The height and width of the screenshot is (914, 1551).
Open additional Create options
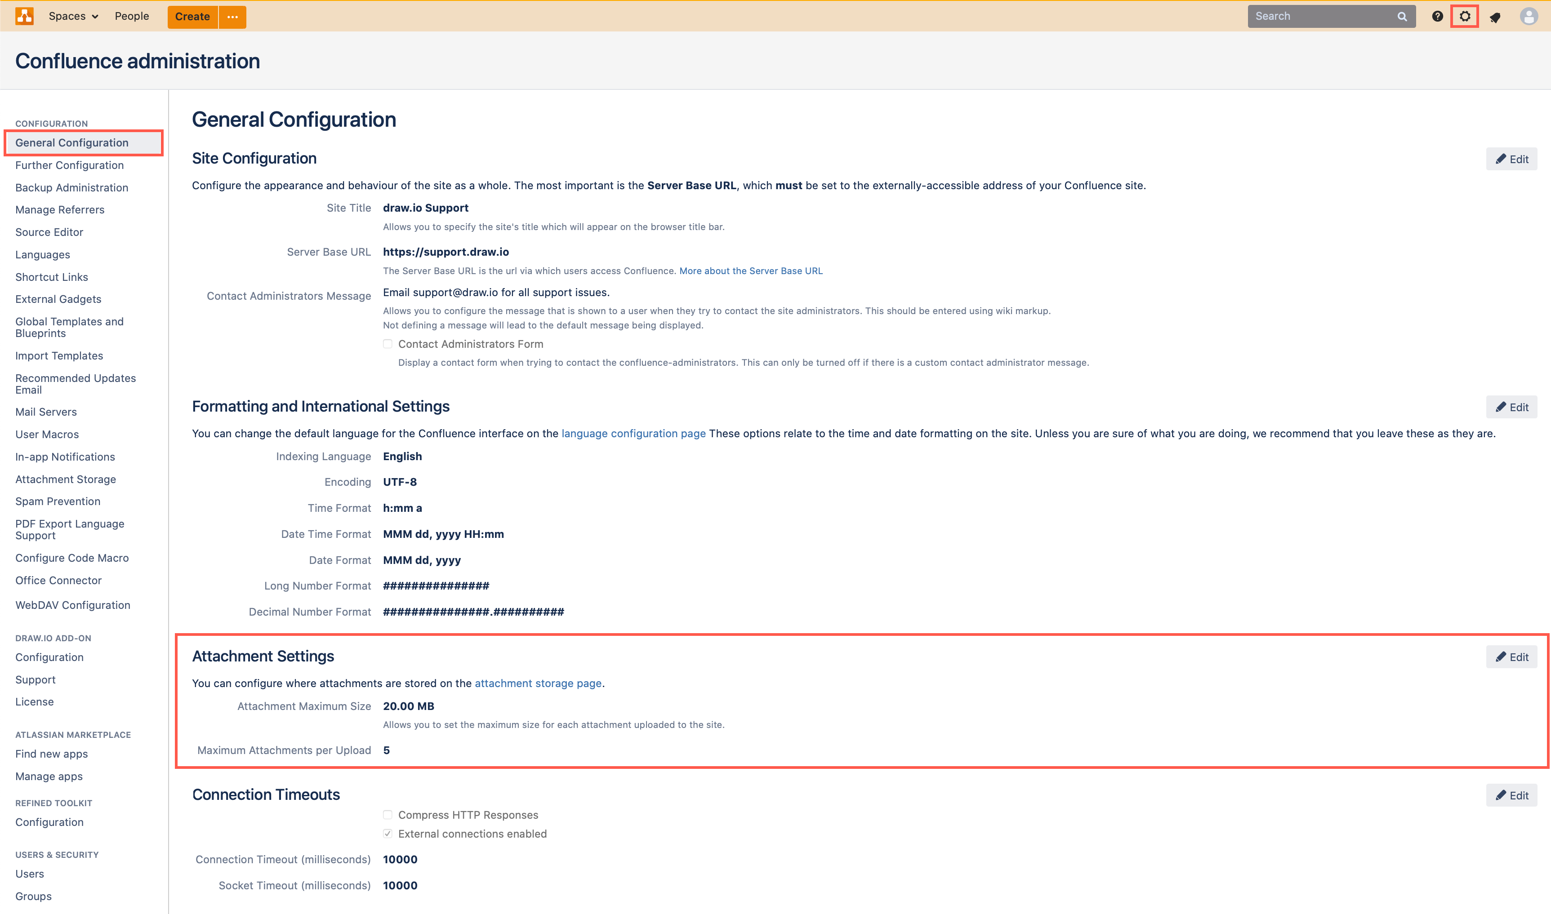click(232, 17)
